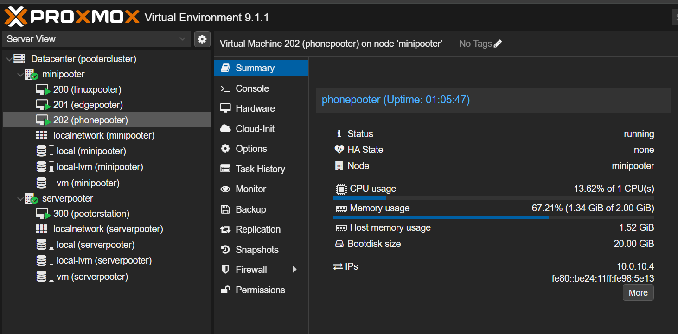Open the Options tab
Image resolution: width=678 pixels, height=334 pixels.
pos(261,149)
